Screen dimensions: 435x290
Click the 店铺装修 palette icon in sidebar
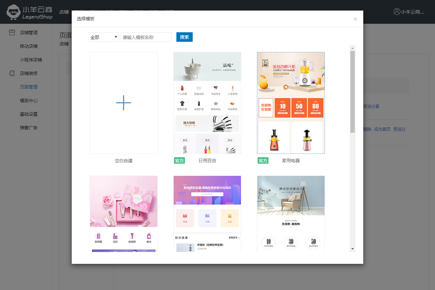12,73
